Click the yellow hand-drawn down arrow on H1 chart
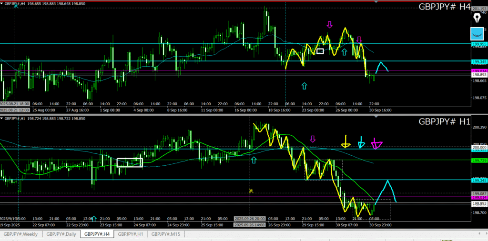Viewport: 488px width, 241px height. pyautogui.click(x=346, y=141)
